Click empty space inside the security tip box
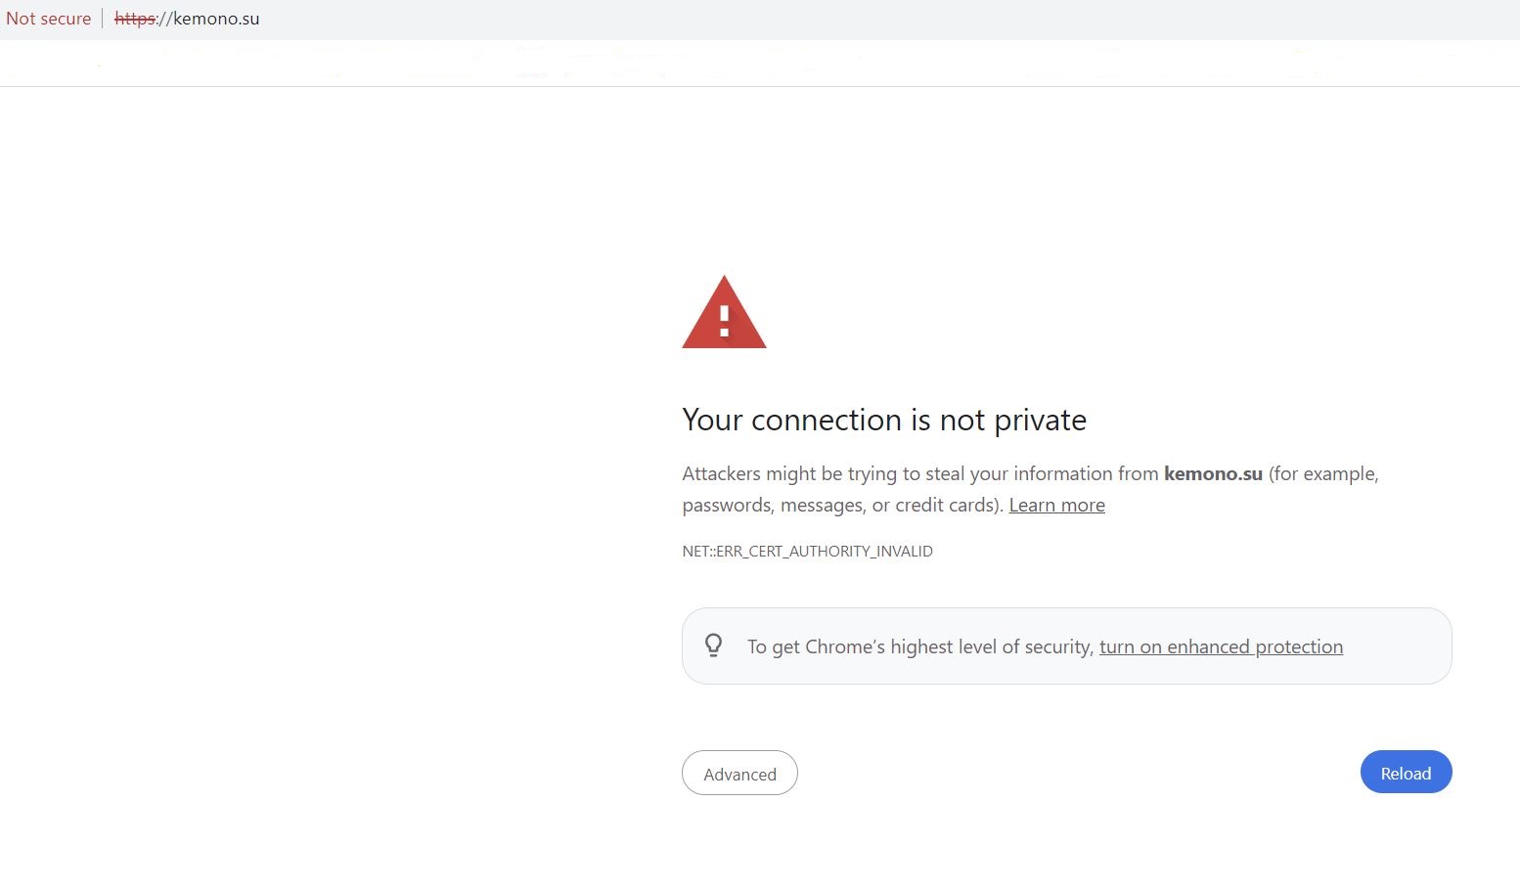This screenshot has height=890, width=1520. click(1397, 646)
